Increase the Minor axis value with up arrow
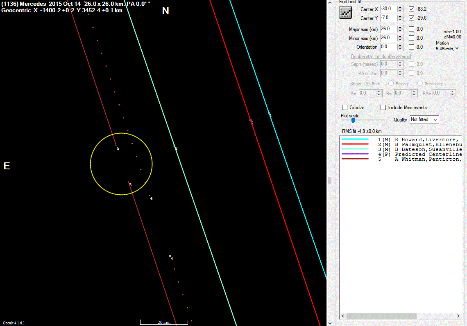 [x=400, y=36]
